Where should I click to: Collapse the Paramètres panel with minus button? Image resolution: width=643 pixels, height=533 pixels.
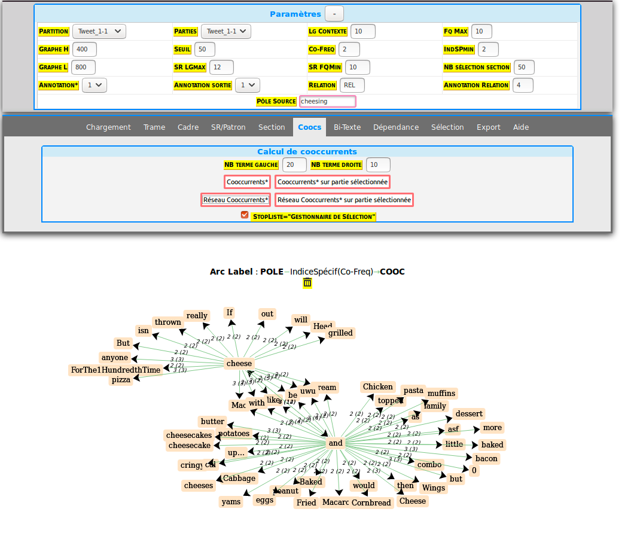pos(334,14)
